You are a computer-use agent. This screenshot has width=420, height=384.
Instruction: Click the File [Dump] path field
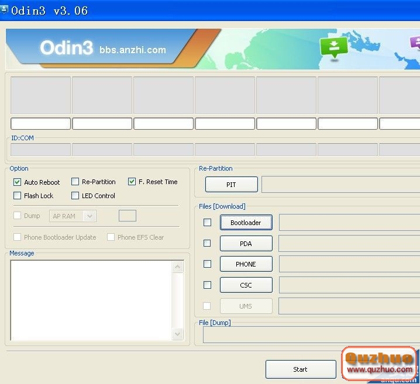tap(312, 335)
